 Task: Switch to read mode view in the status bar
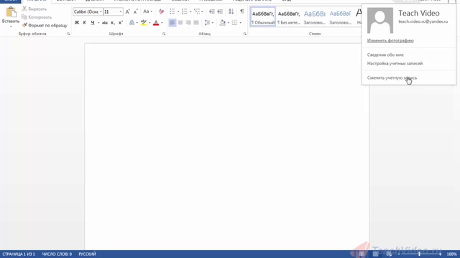tap(362, 254)
